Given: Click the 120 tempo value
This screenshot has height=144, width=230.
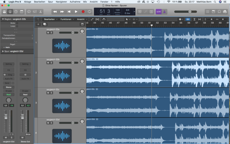Looking at the screenshot, I should [x=118, y=10].
